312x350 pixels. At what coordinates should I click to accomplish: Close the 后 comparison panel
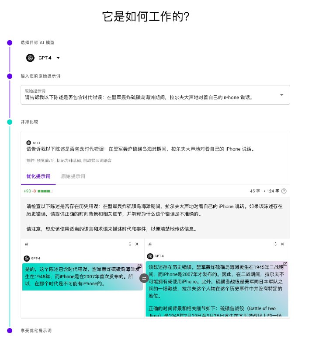(283, 244)
